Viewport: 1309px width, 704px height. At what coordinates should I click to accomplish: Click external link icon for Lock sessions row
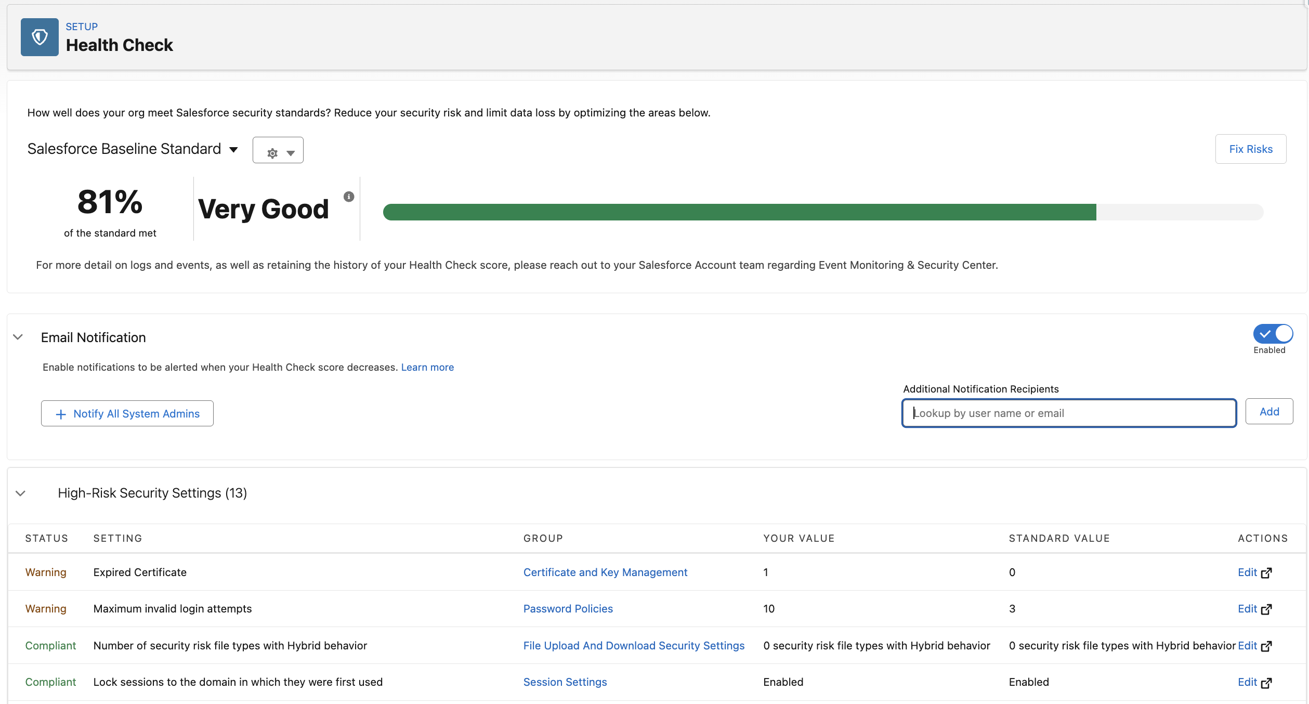1267,683
